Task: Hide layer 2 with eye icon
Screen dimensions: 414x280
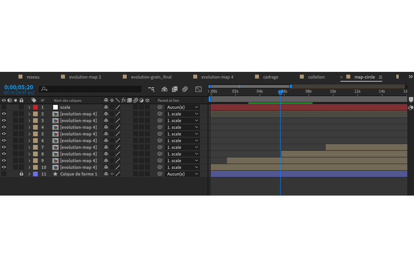Action: [4, 114]
